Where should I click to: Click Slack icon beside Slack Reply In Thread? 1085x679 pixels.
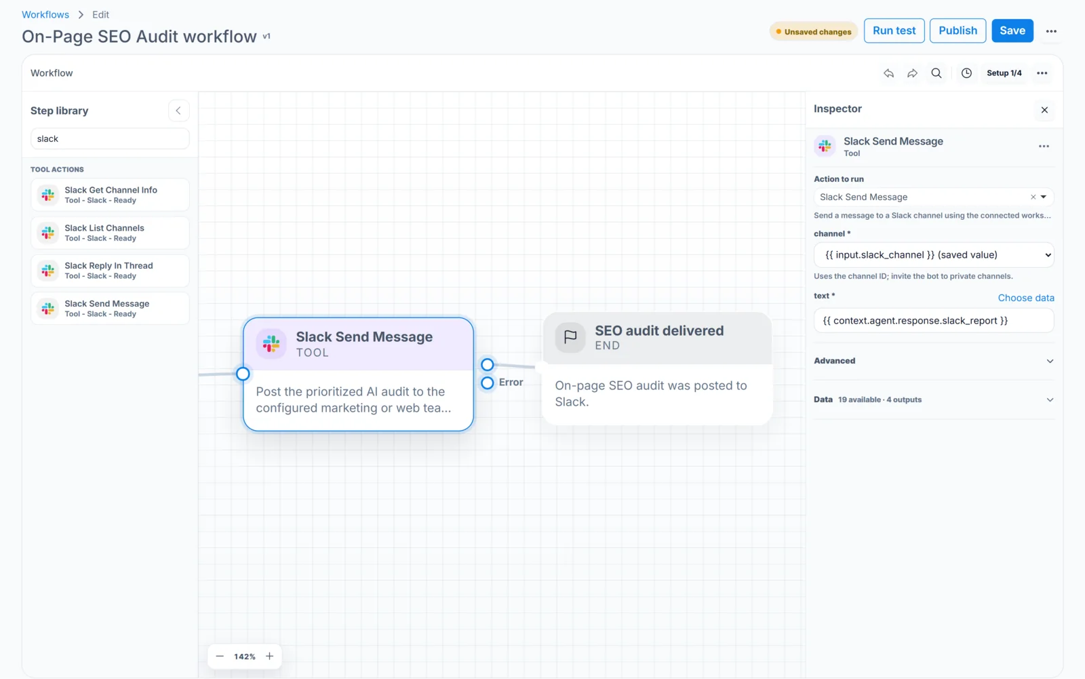pyautogui.click(x=48, y=271)
